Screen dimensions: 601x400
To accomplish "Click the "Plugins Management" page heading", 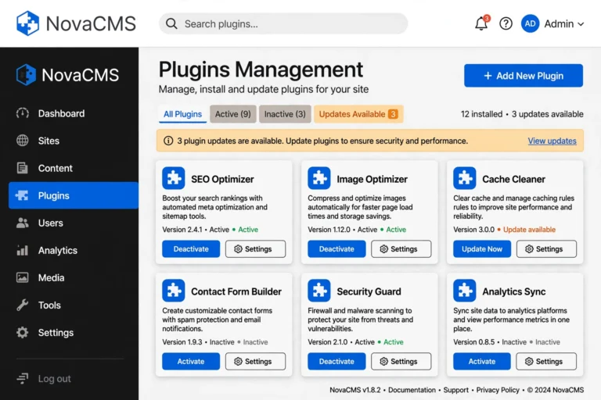I will point(261,70).
